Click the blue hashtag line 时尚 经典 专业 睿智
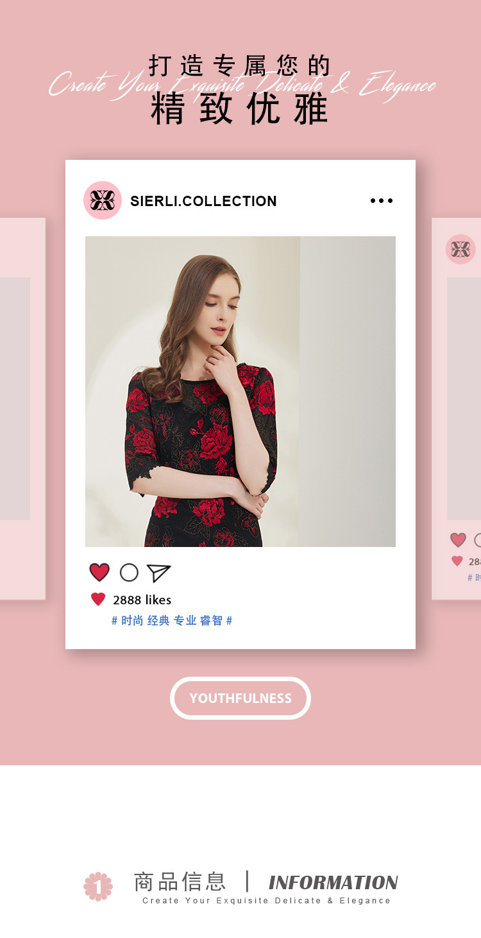The height and width of the screenshot is (938, 481). tap(172, 621)
